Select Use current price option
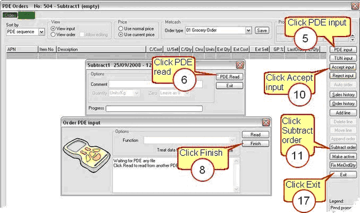 121,35
